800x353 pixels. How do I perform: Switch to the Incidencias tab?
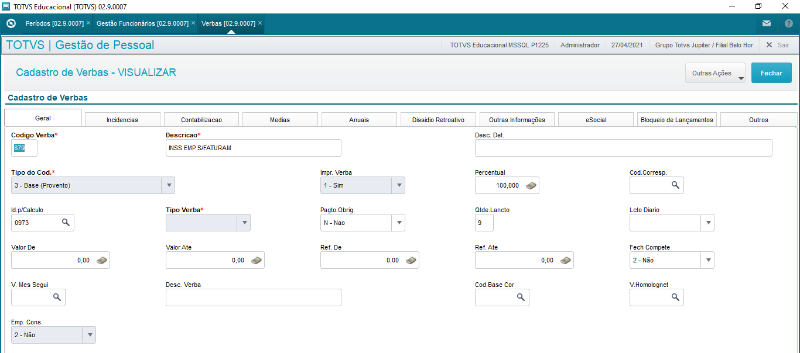click(x=122, y=120)
